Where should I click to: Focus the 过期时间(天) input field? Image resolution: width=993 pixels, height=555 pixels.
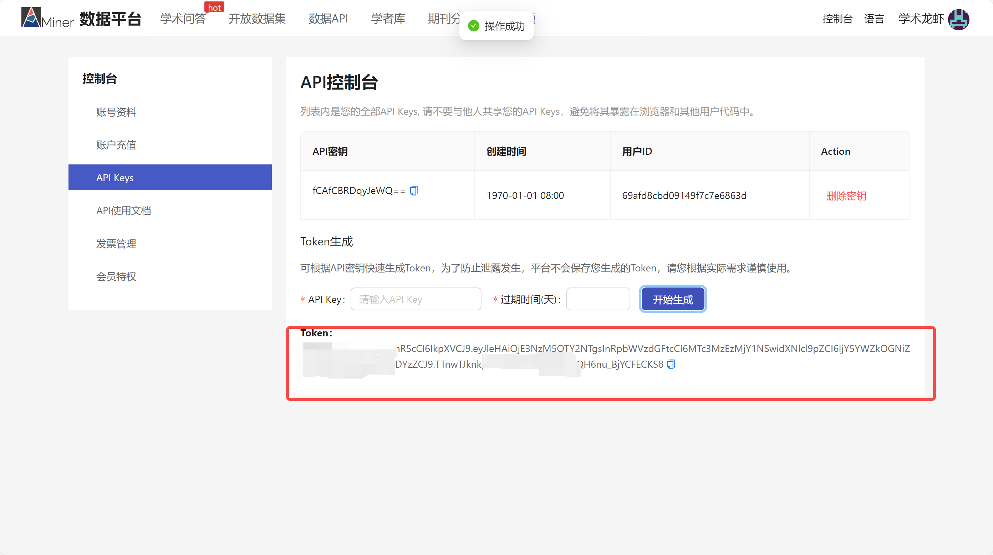[x=597, y=299]
